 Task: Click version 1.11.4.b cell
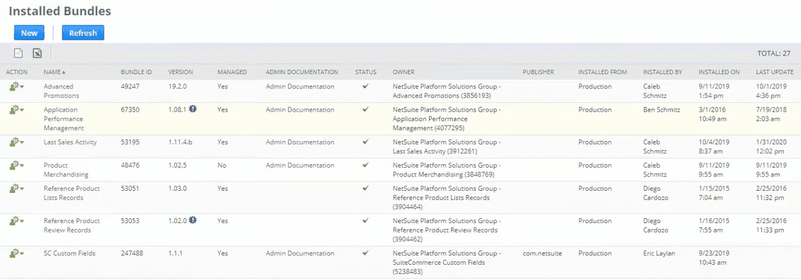[181, 142]
